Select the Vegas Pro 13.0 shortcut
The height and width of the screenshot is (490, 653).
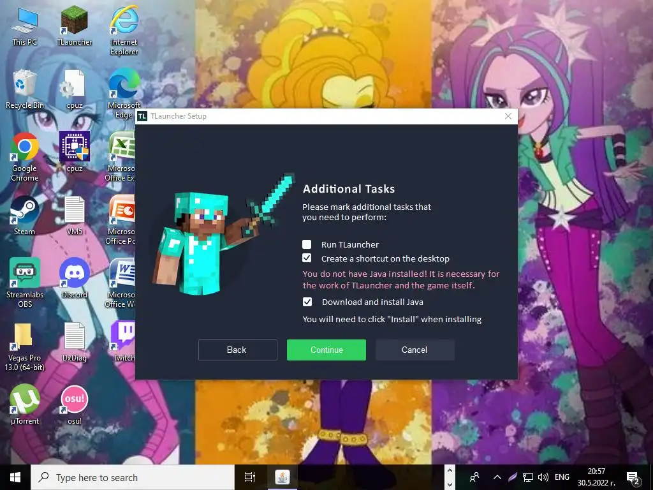[25, 346]
